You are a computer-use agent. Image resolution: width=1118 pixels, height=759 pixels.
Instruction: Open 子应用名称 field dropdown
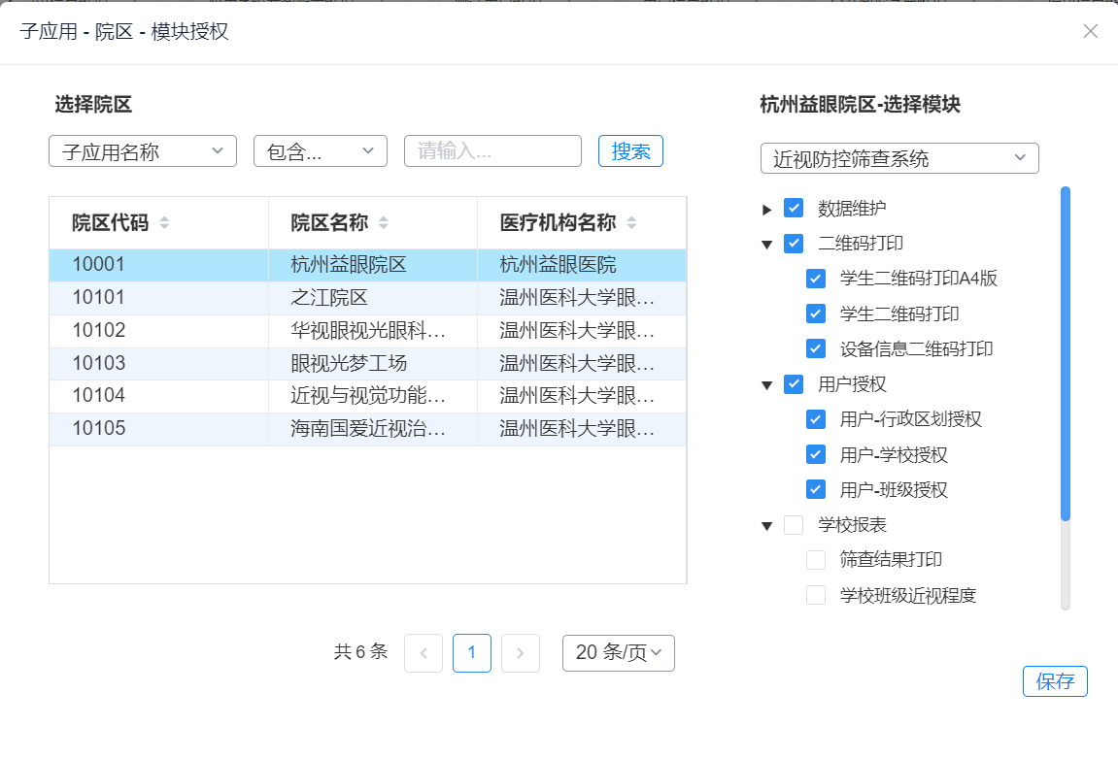tap(143, 151)
